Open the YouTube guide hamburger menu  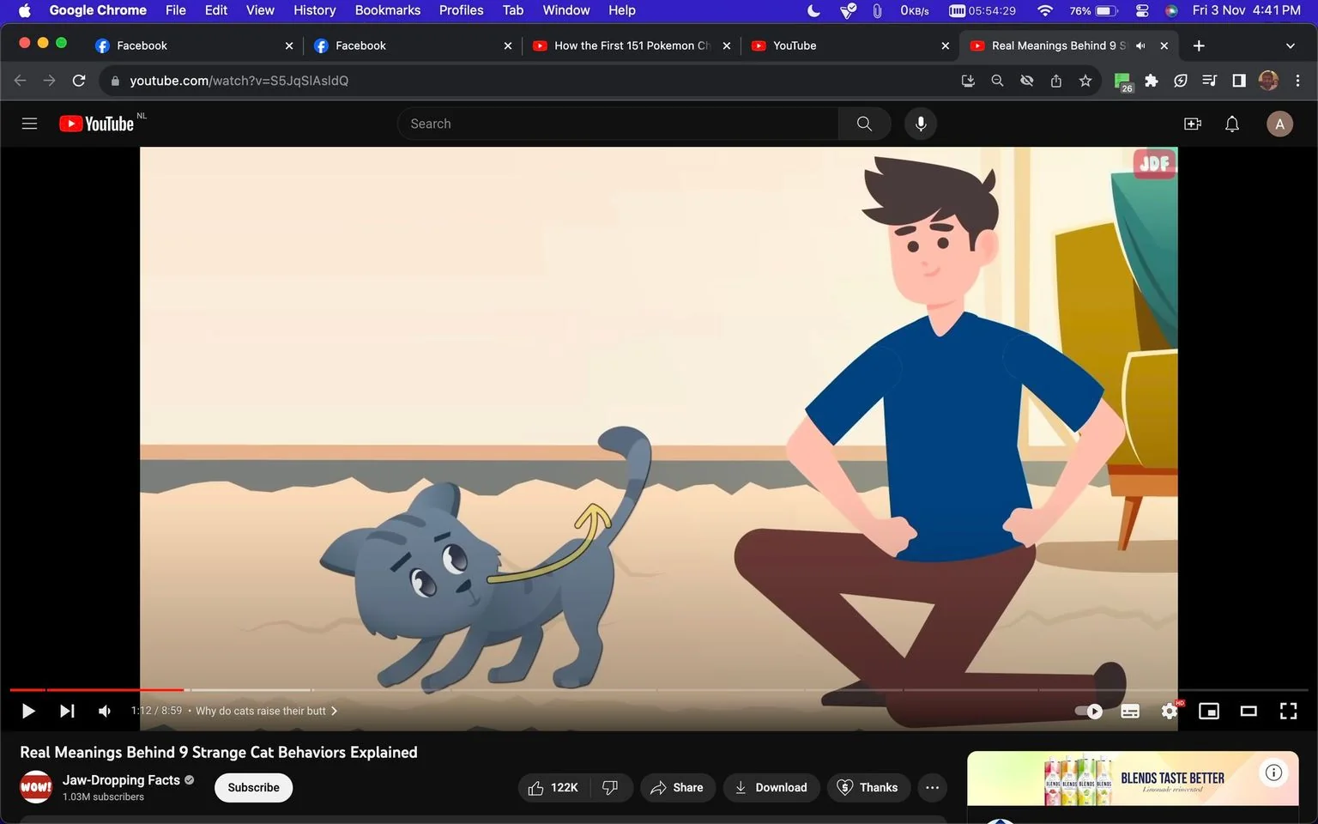click(29, 124)
